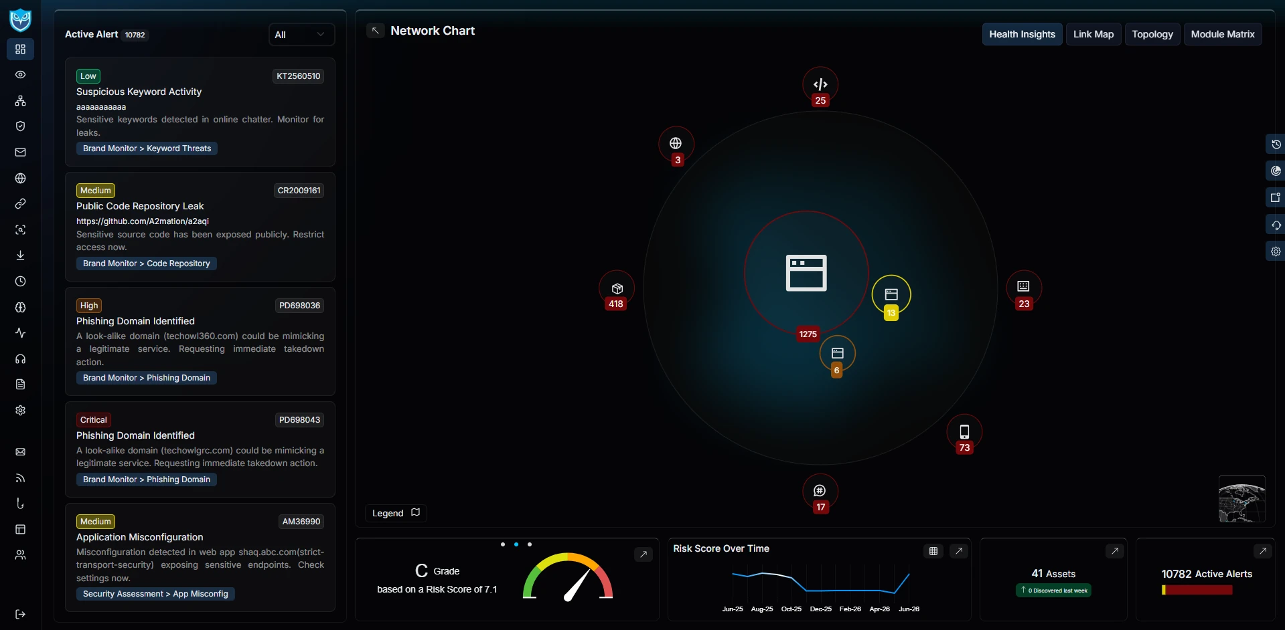Open the headphones icon in the left sidebar
This screenshot has height=630, width=1285.
(x=20, y=358)
